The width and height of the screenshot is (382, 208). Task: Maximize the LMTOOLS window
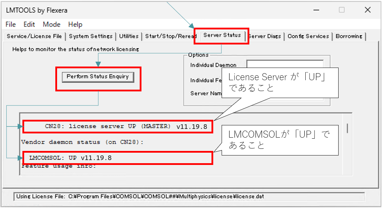tap(342, 10)
